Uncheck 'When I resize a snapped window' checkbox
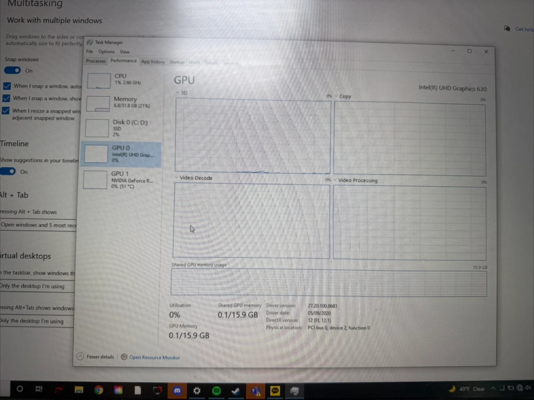Image resolution: width=534 pixels, height=400 pixels. pos(6,110)
